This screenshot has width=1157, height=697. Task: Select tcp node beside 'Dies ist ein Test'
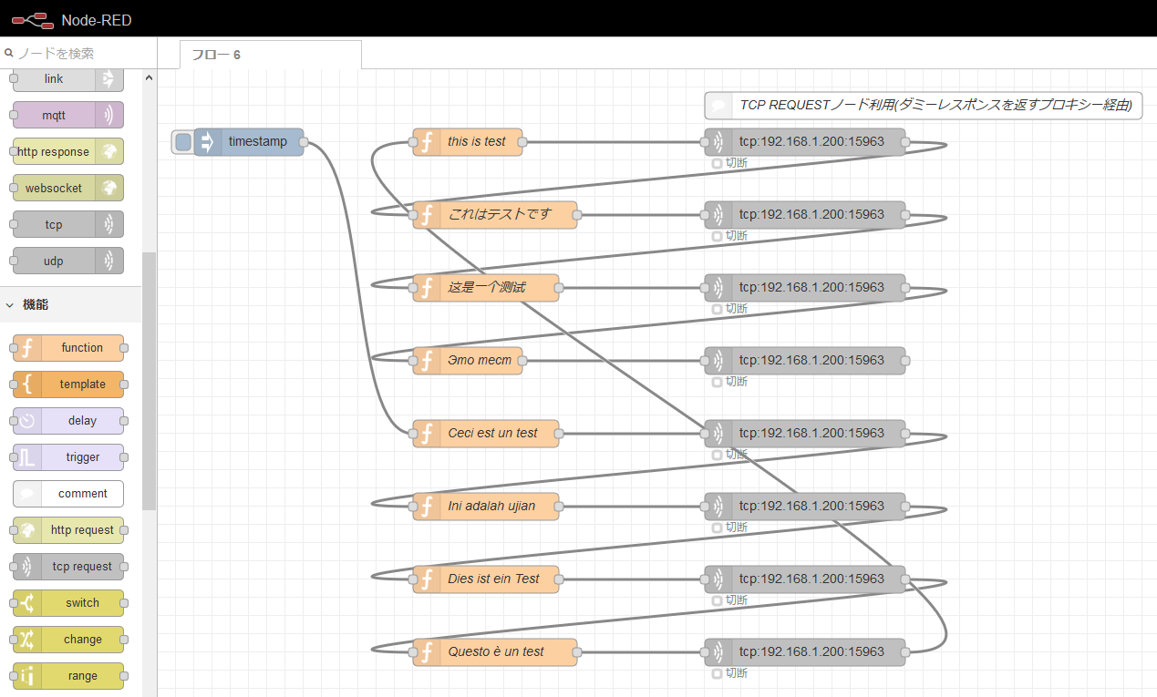tap(805, 579)
